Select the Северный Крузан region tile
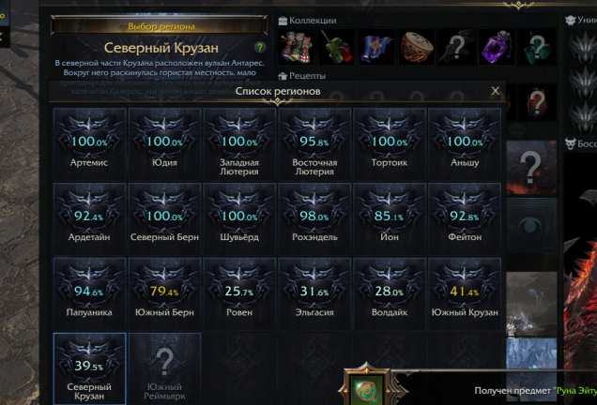597x405 pixels. pos(89,368)
